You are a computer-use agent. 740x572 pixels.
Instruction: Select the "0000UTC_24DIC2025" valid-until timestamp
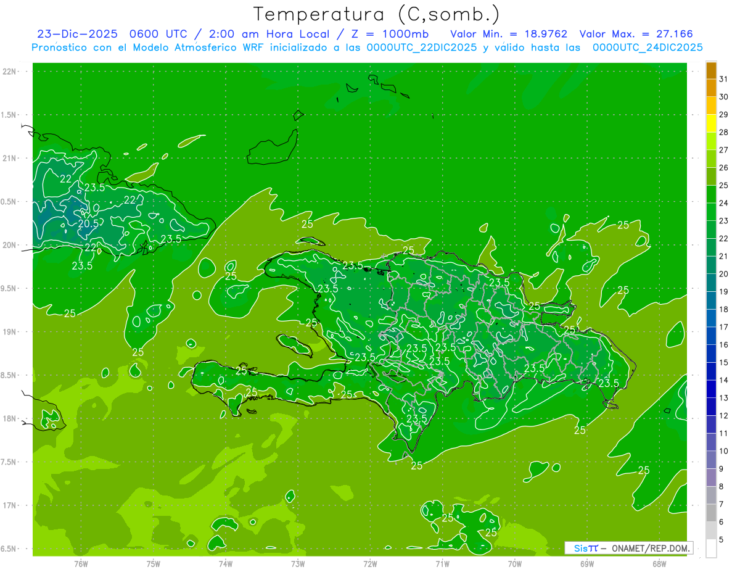647,48
